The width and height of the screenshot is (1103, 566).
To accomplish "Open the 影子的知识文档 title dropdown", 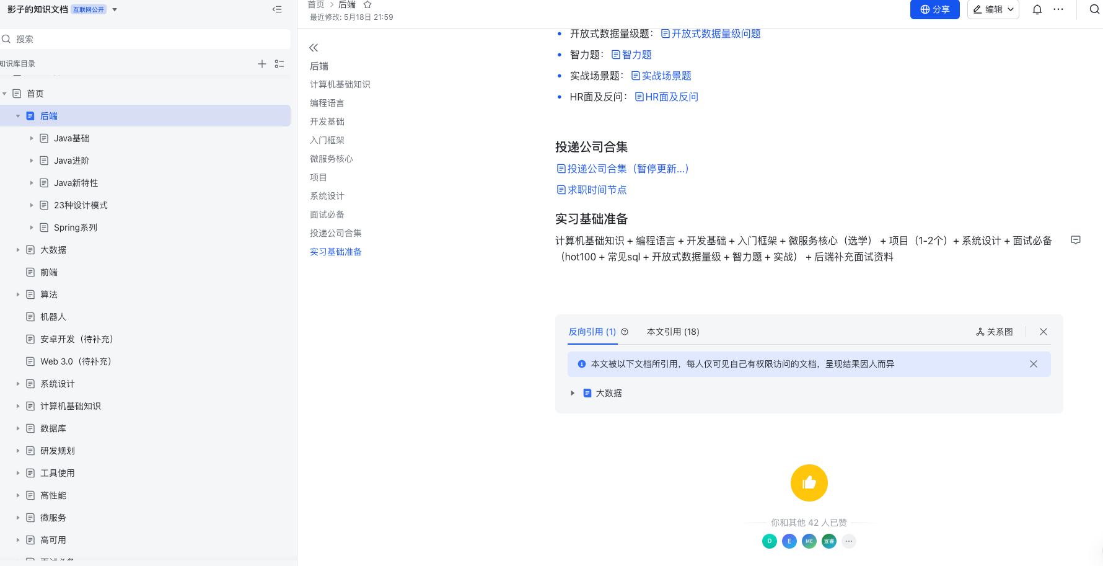I will click(x=114, y=9).
